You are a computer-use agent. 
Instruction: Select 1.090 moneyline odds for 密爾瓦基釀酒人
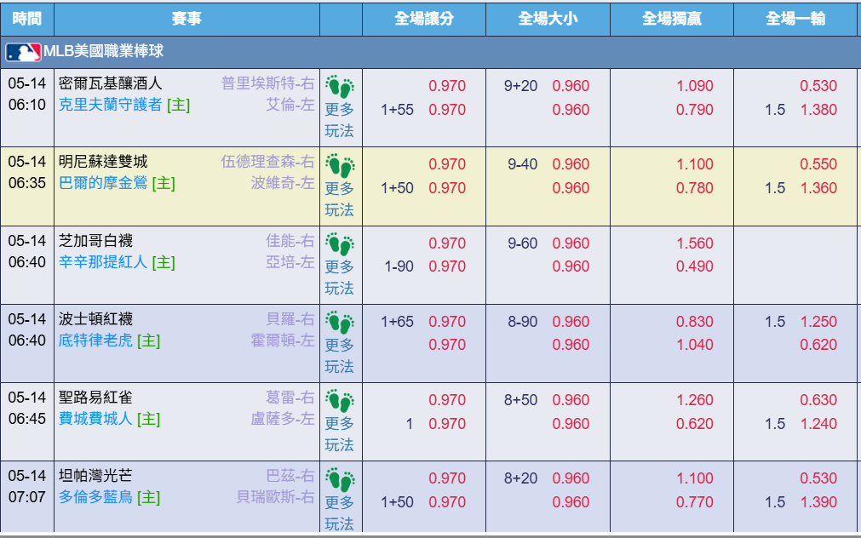click(695, 86)
